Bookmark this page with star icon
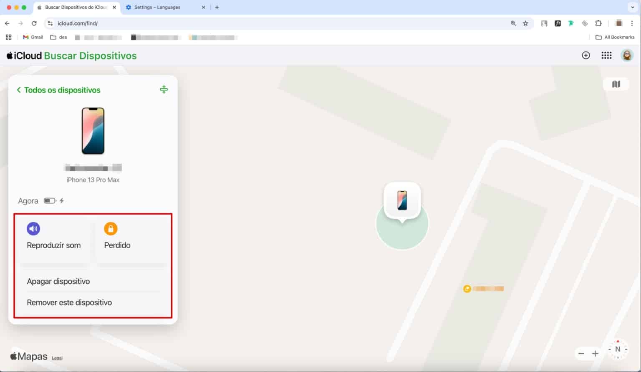Screen dimensions: 641x372 (x=525, y=23)
